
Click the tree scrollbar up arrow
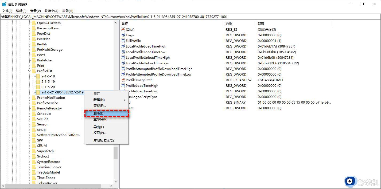[115, 23]
